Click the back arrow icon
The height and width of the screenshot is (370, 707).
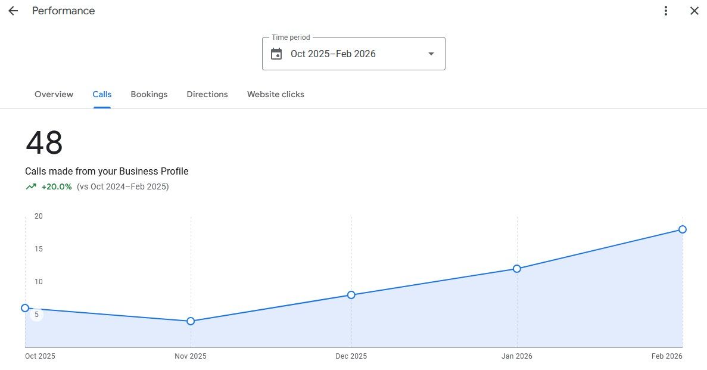13,11
